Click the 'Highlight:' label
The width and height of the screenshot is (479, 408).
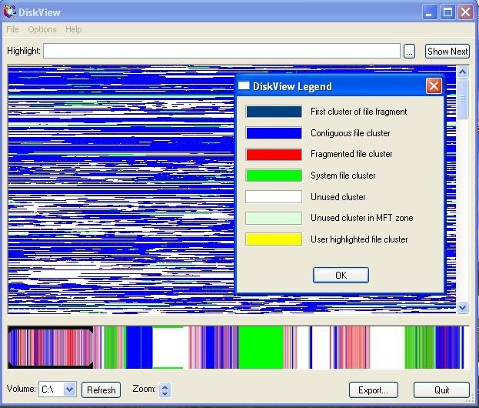point(24,51)
